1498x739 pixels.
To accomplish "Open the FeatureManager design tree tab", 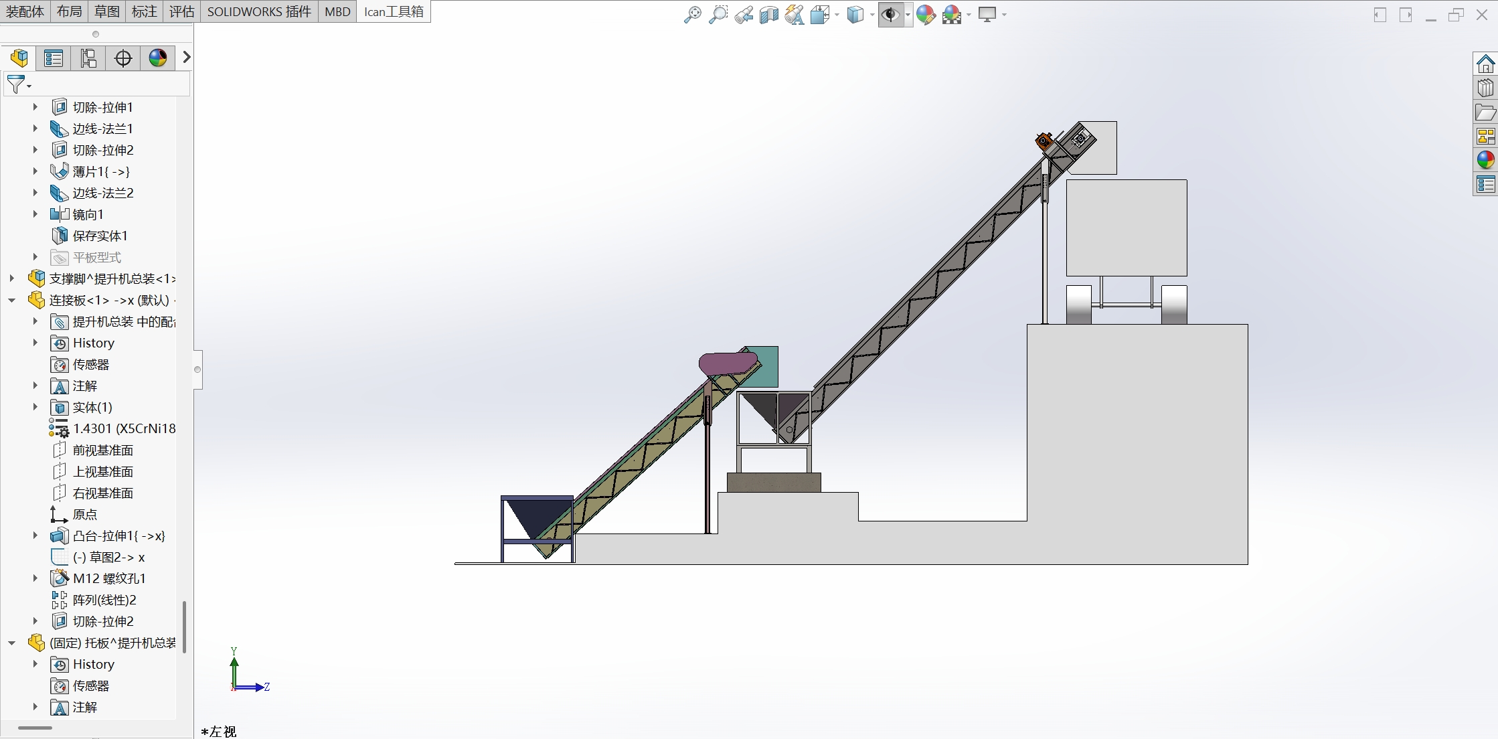I will pos(19,58).
